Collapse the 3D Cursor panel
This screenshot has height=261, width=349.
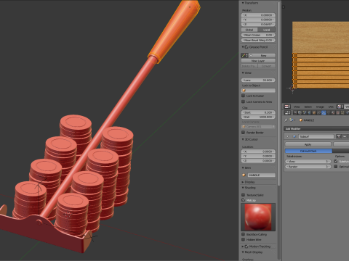click(x=243, y=139)
